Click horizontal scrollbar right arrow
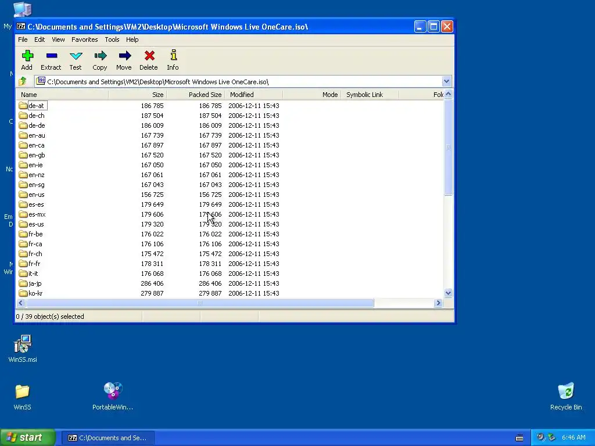The height and width of the screenshot is (446, 595). click(438, 303)
